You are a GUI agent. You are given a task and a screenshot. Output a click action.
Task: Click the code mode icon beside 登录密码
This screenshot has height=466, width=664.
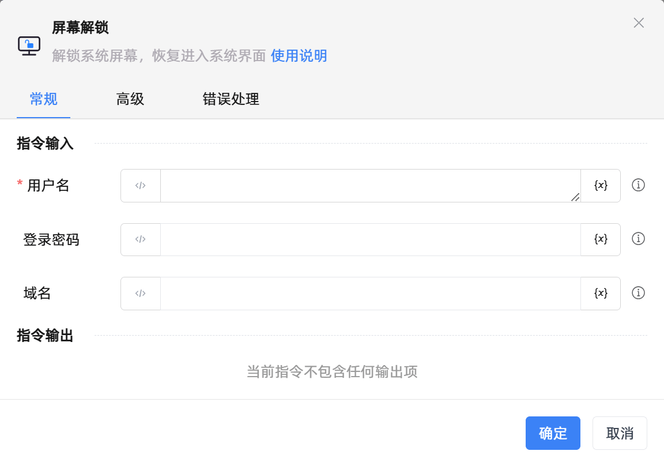141,239
